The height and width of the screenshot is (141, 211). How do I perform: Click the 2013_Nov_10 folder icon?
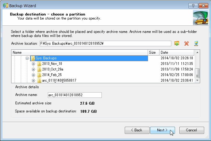(x=39, y=64)
